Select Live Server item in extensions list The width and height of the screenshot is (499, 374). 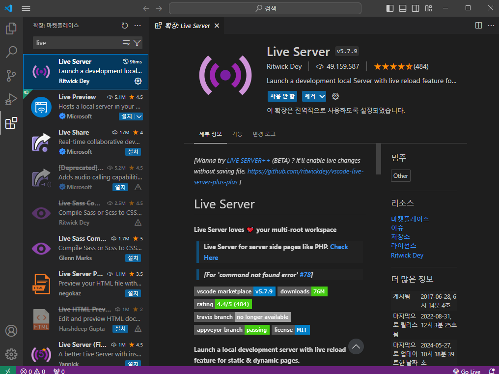(x=85, y=72)
